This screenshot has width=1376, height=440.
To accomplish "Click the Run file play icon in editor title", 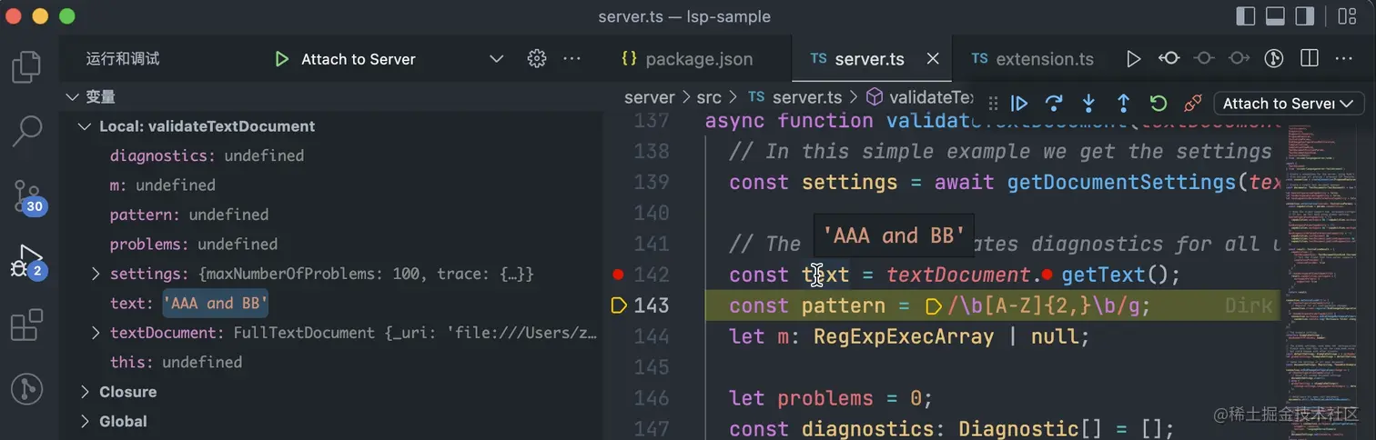I will click(x=1133, y=58).
